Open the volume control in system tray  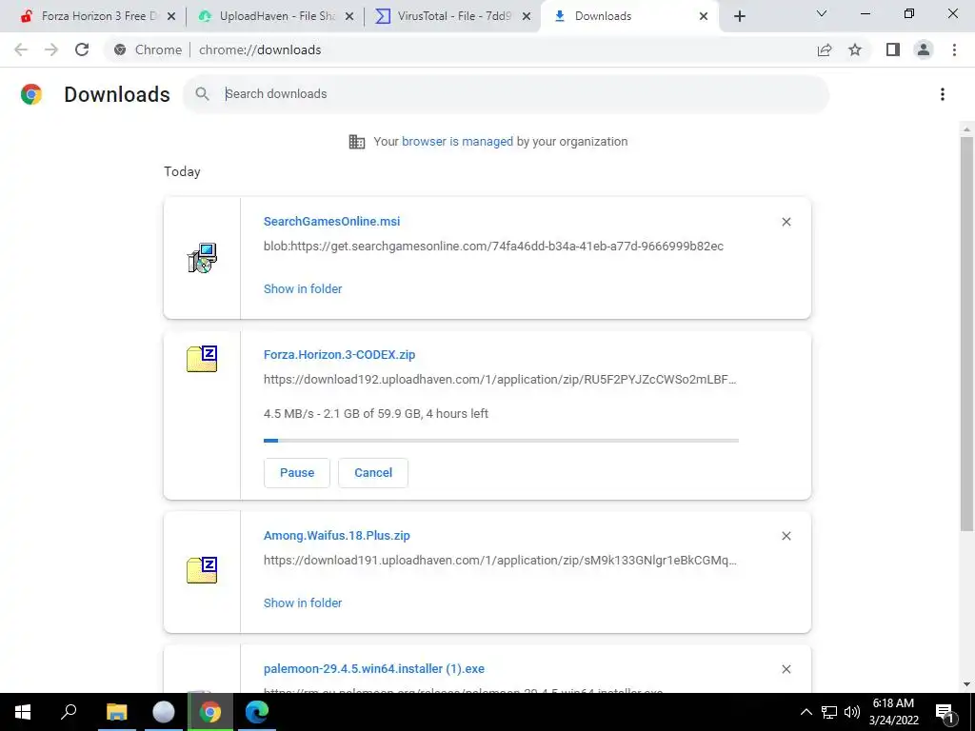click(x=852, y=712)
